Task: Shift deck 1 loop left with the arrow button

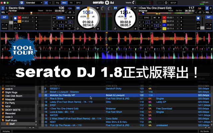Action: [x=58, y=29]
